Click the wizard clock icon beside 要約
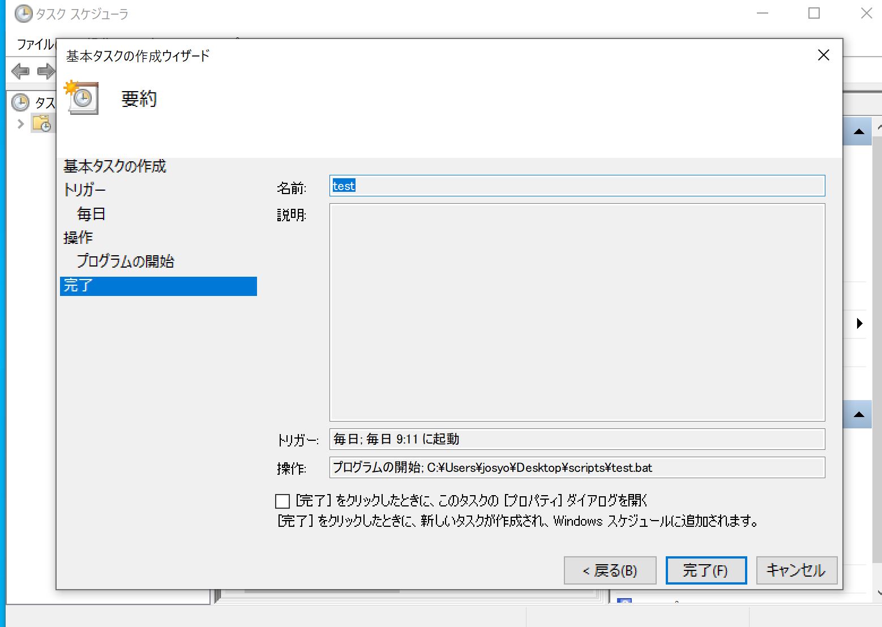The height and width of the screenshot is (627, 882). 82,98
